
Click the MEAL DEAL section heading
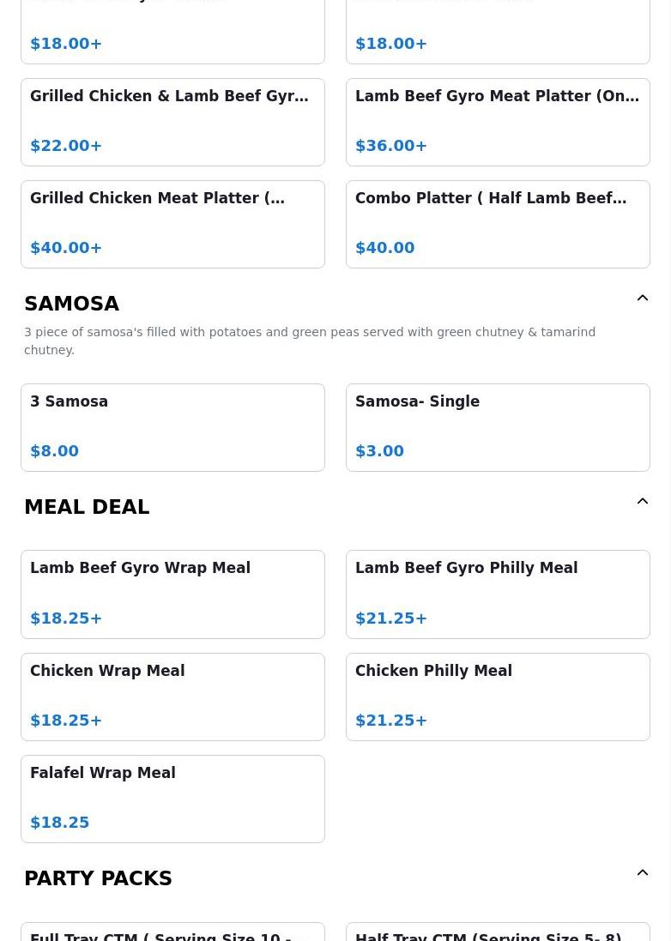(x=87, y=507)
